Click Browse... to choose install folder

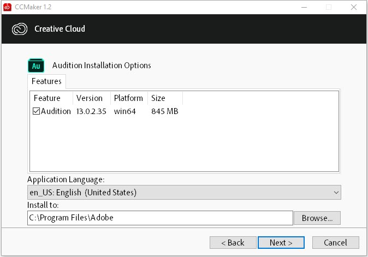[317, 218]
